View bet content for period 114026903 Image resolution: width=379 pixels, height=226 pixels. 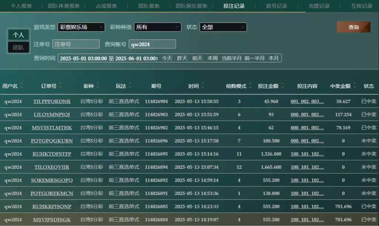pyautogui.click(x=307, y=114)
